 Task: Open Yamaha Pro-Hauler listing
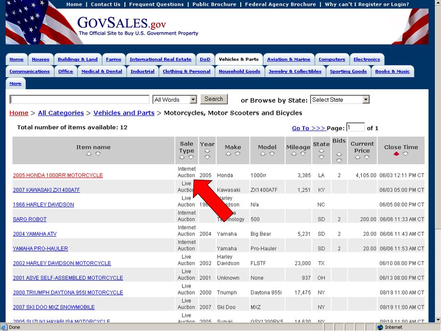pos(40,249)
